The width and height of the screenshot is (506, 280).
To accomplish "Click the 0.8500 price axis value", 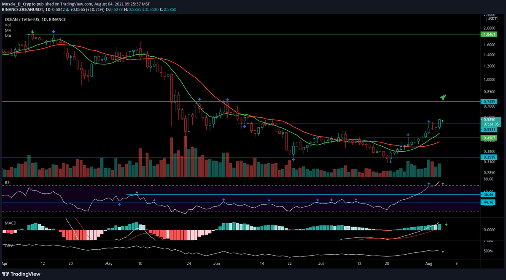I will (490, 92).
